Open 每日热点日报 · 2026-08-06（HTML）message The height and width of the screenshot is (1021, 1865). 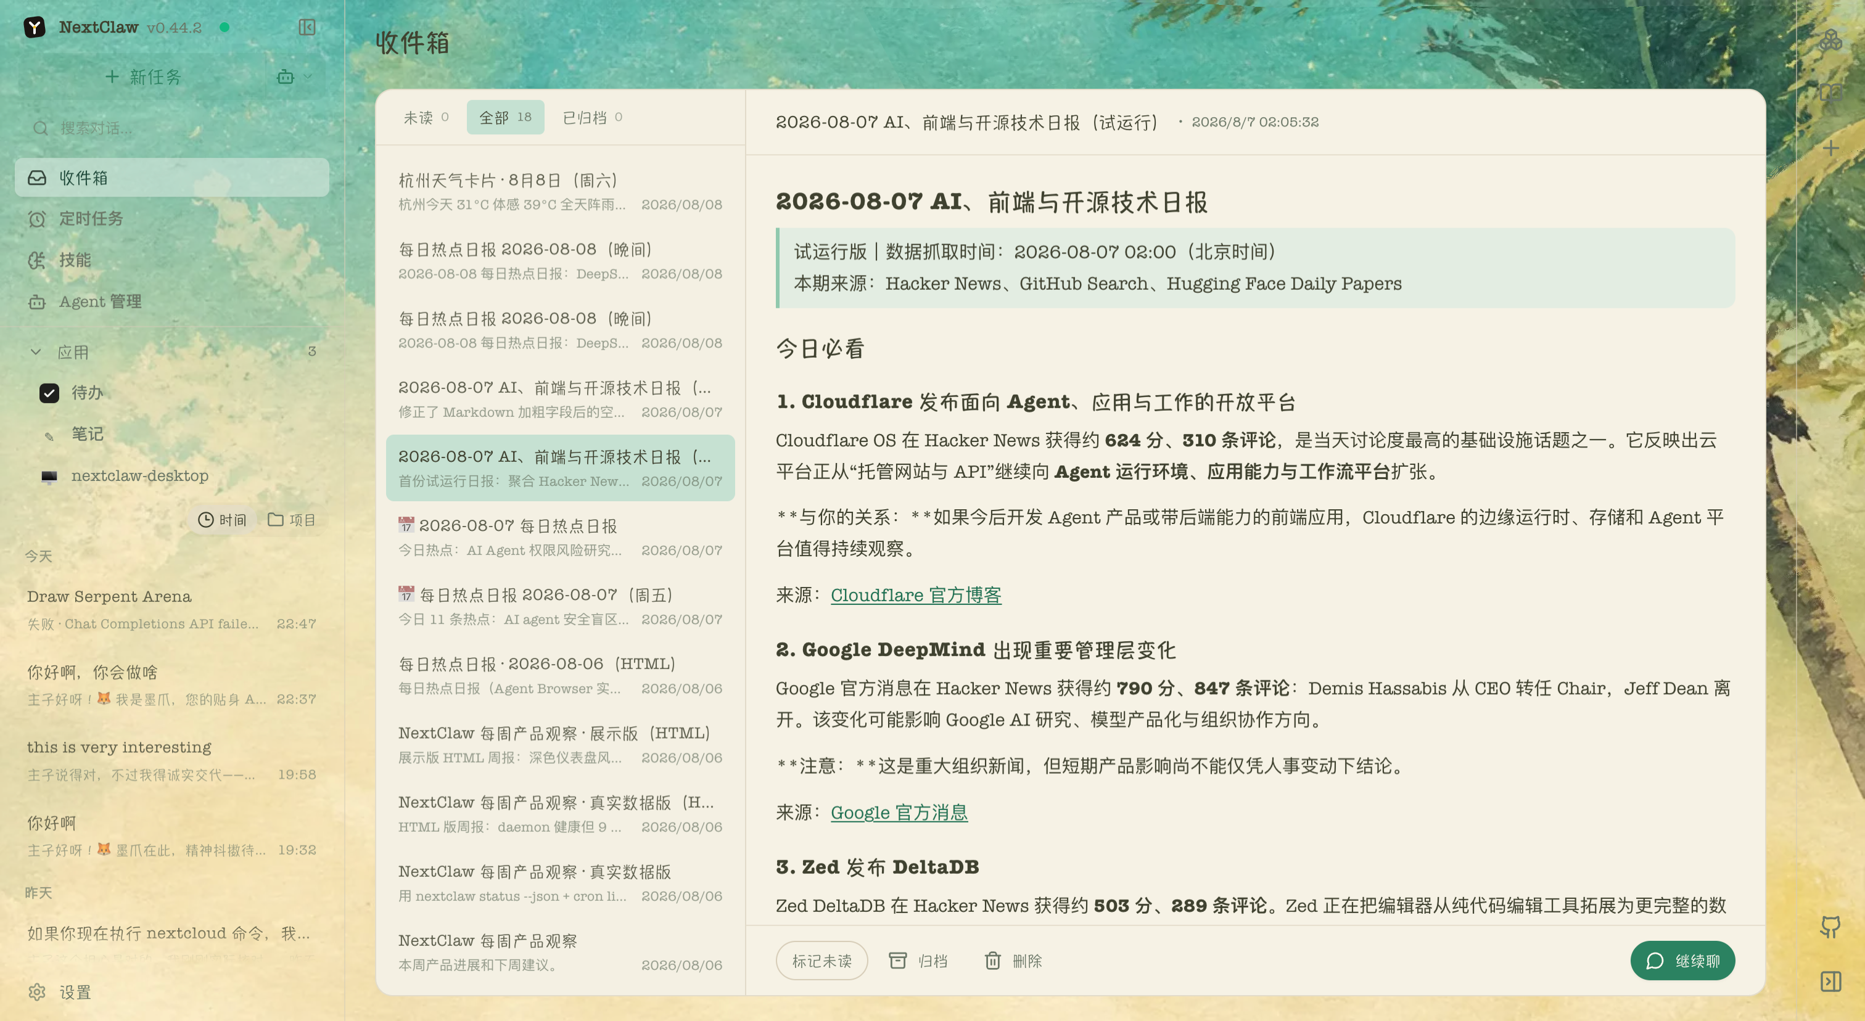561,675
